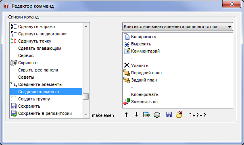Select Копировать menu entry

144,37
